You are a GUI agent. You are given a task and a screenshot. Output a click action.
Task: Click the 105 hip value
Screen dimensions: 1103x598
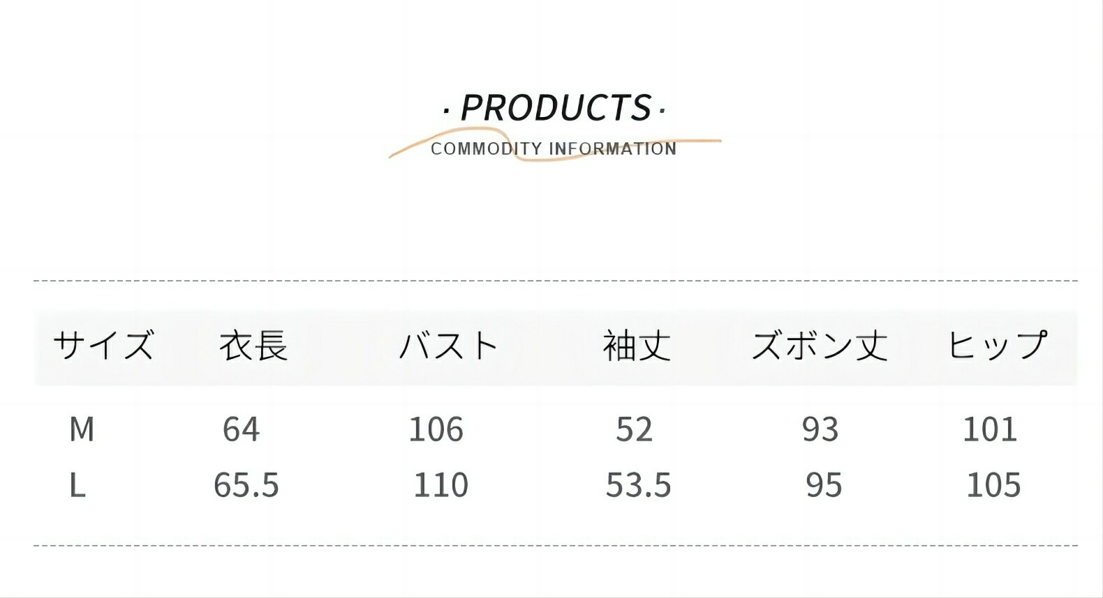pyautogui.click(x=993, y=485)
